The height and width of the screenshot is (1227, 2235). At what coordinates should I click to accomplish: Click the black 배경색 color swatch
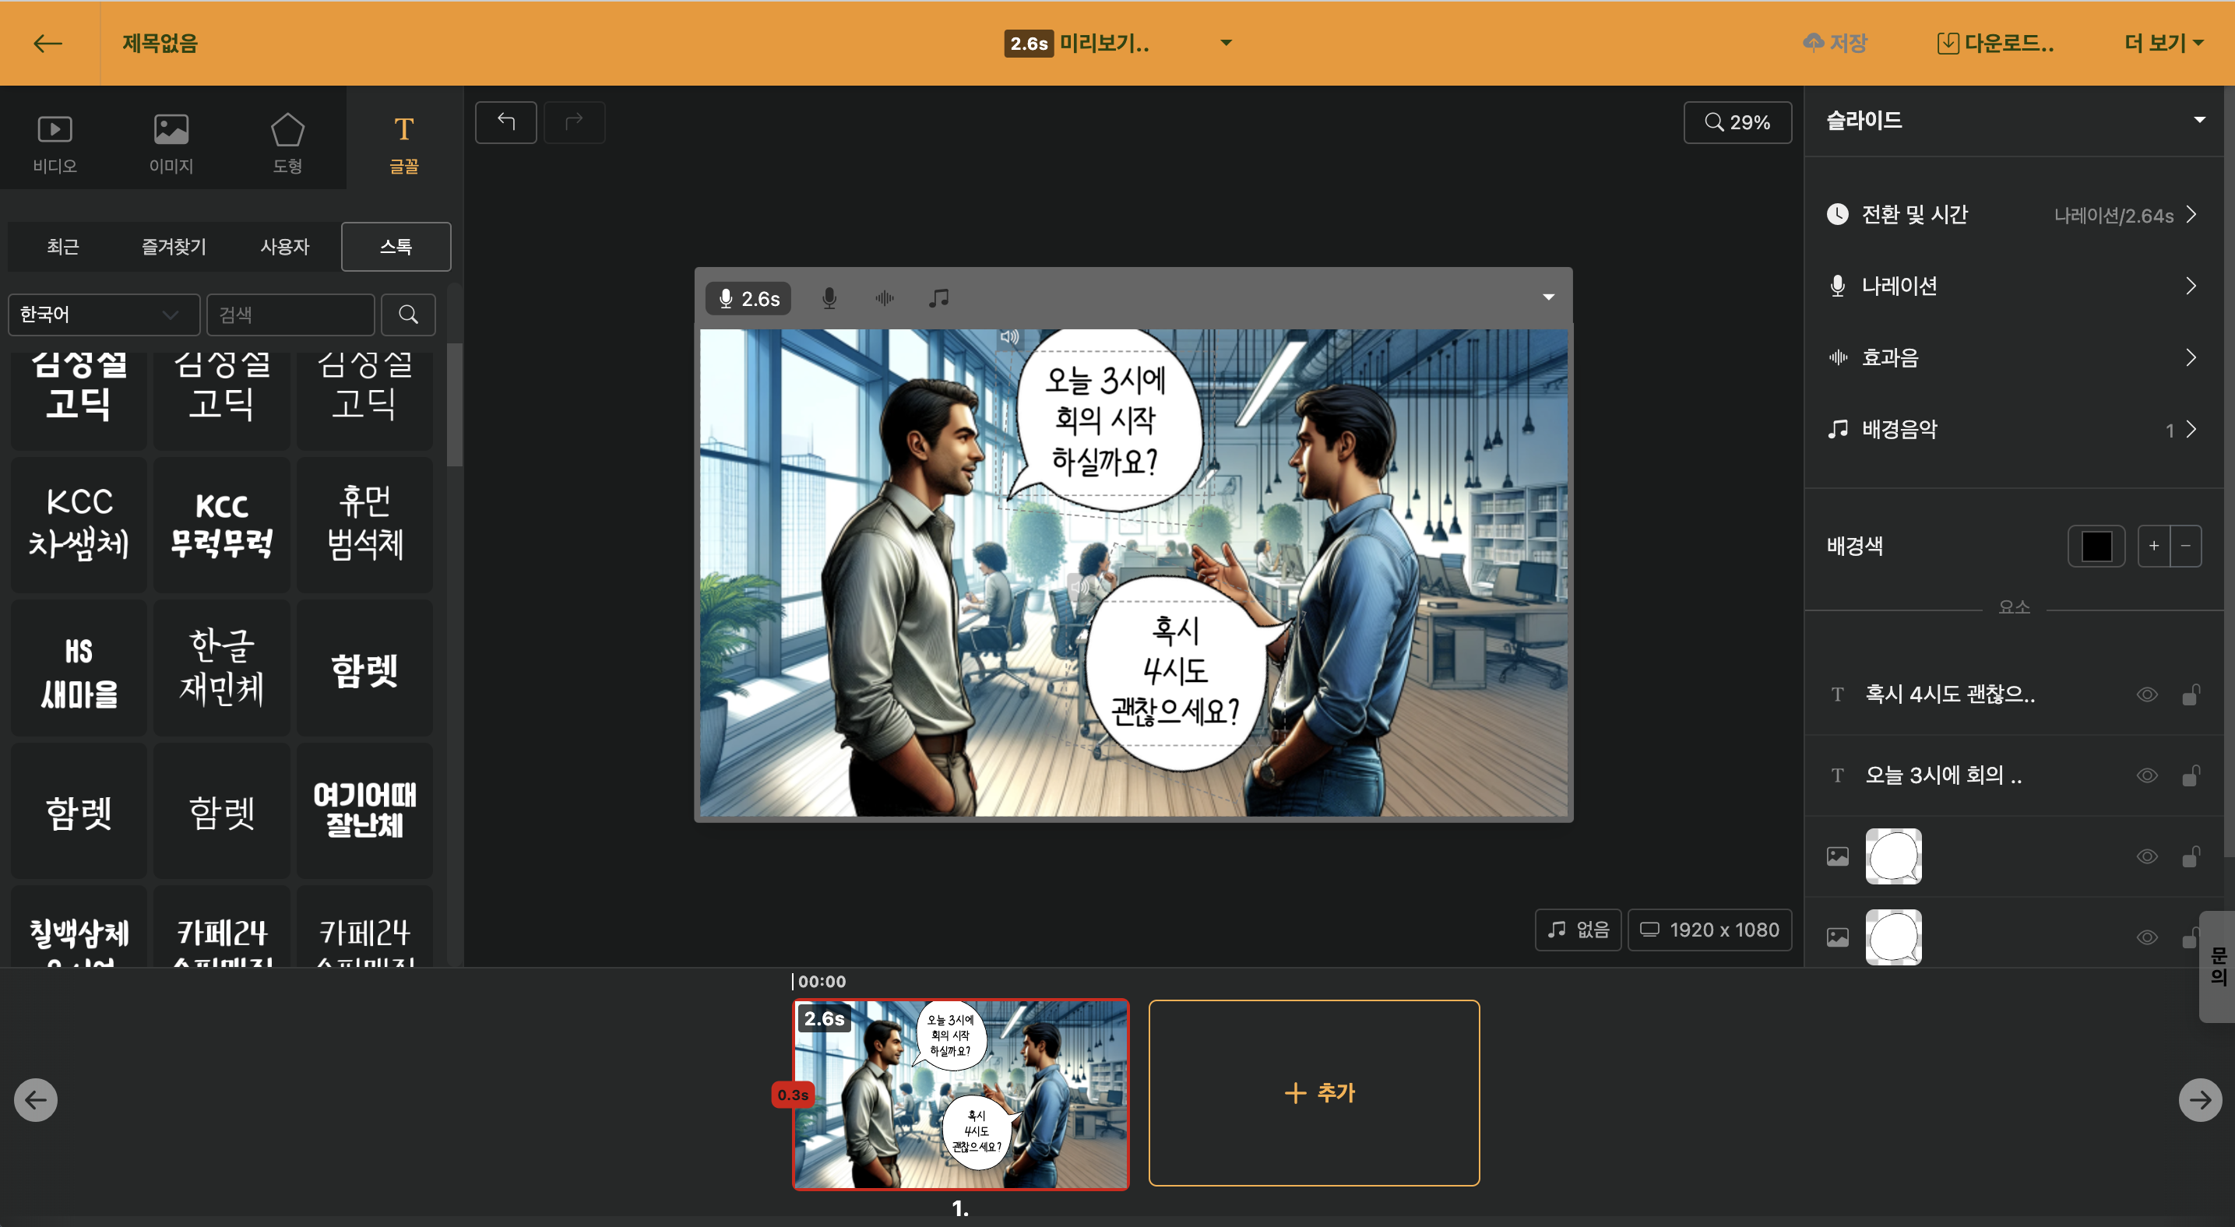(x=2096, y=547)
